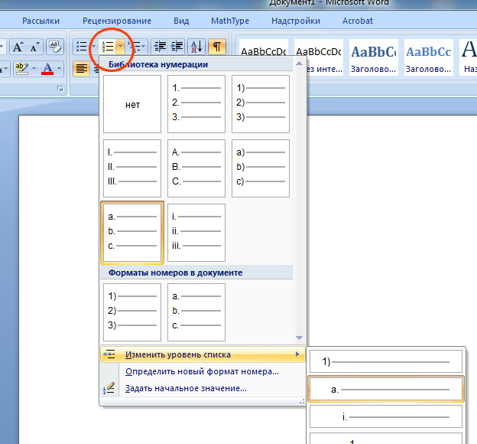The width and height of the screenshot is (477, 444).
Task: Choose Изменить уровень списка menu item
Action: (x=203, y=354)
